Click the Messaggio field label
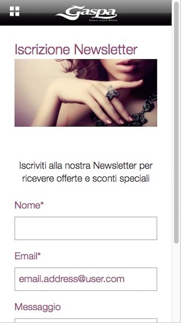Image resolution: width=181 pixels, height=323 pixels. click(x=37, y=307)
